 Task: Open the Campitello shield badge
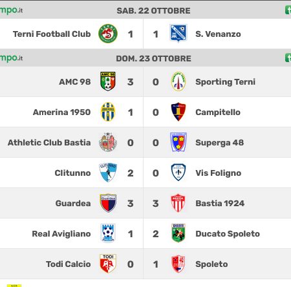coord(178,112)
